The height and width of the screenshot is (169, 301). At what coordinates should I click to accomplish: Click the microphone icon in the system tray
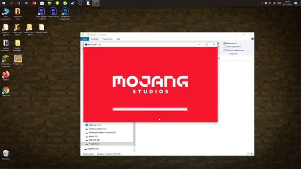[x=266, y=3]
